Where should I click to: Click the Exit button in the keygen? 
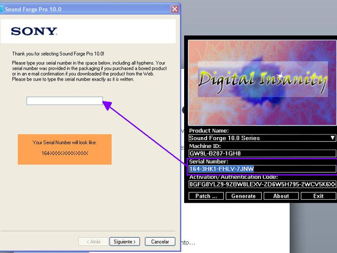point(318,196)
